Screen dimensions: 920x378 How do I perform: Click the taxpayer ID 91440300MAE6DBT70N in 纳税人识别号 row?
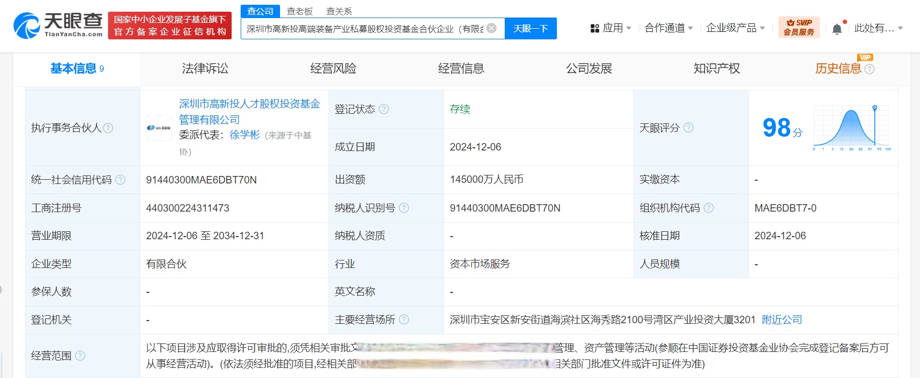click(505, 208)
